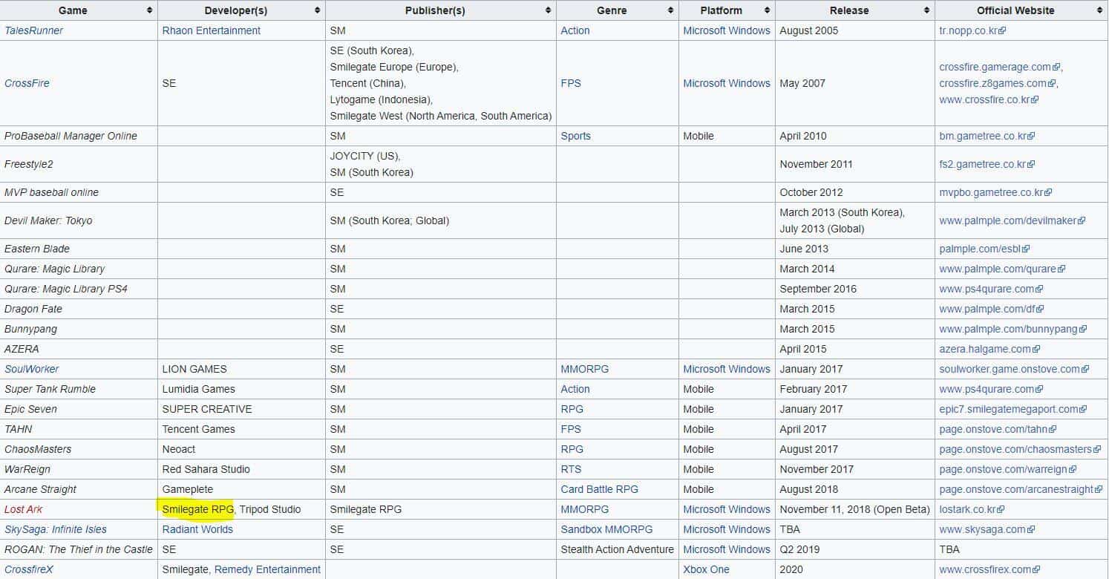Visit page.onstove.com/arcanestraight link
This screenshot has height=579, width=1109.
click(x=1021, y=489)
